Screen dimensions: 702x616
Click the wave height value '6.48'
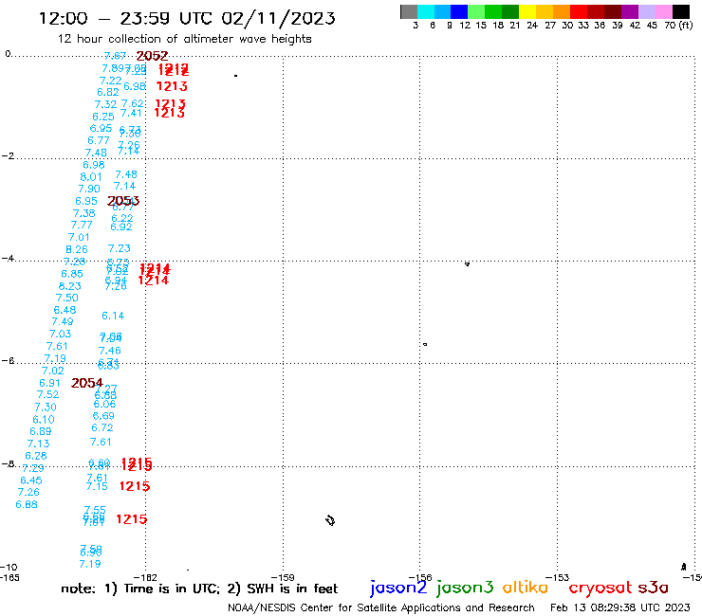click(65, 310)
